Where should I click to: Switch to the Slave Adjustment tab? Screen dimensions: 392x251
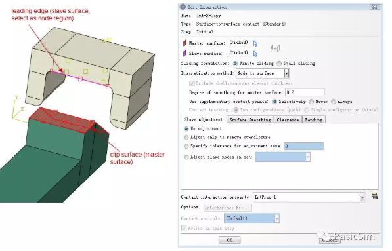[204, 119]
